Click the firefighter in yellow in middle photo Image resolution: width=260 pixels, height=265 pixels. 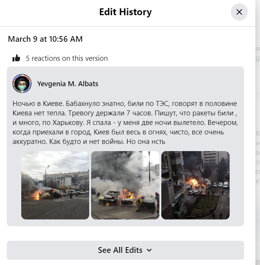140,203
